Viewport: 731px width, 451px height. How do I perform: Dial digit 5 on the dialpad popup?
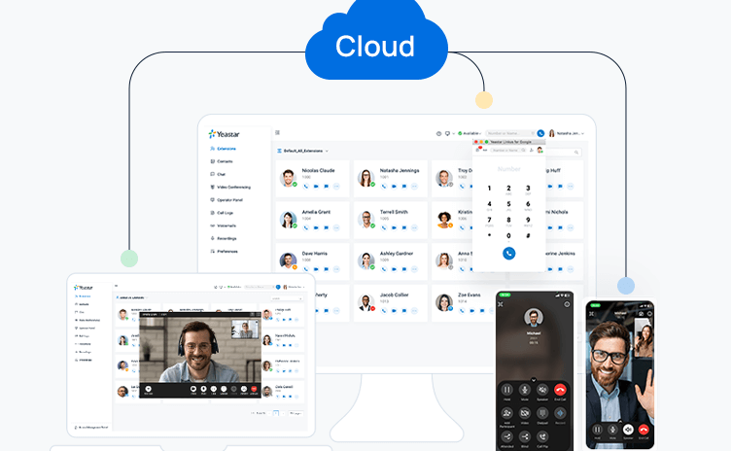click(x=508, y=205)
